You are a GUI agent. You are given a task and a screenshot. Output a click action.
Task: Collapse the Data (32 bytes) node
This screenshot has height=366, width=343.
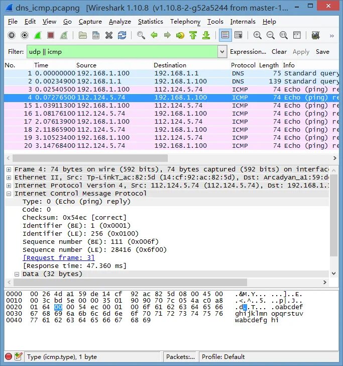17,274
